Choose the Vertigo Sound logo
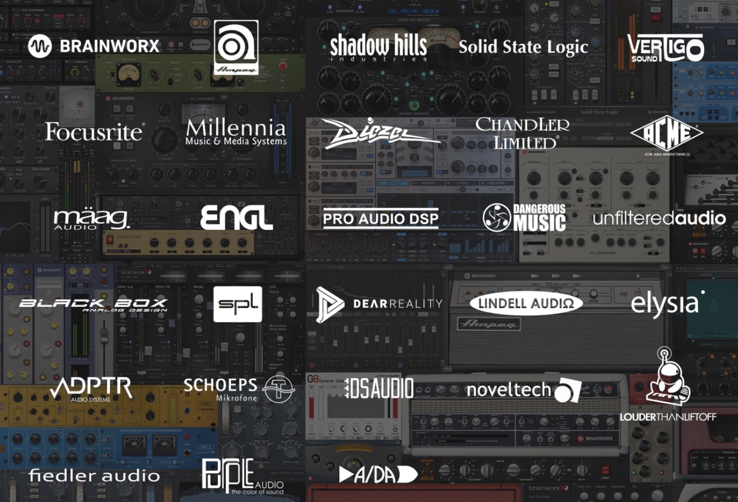This screenshot has width=738, height=502. (666, 49)
